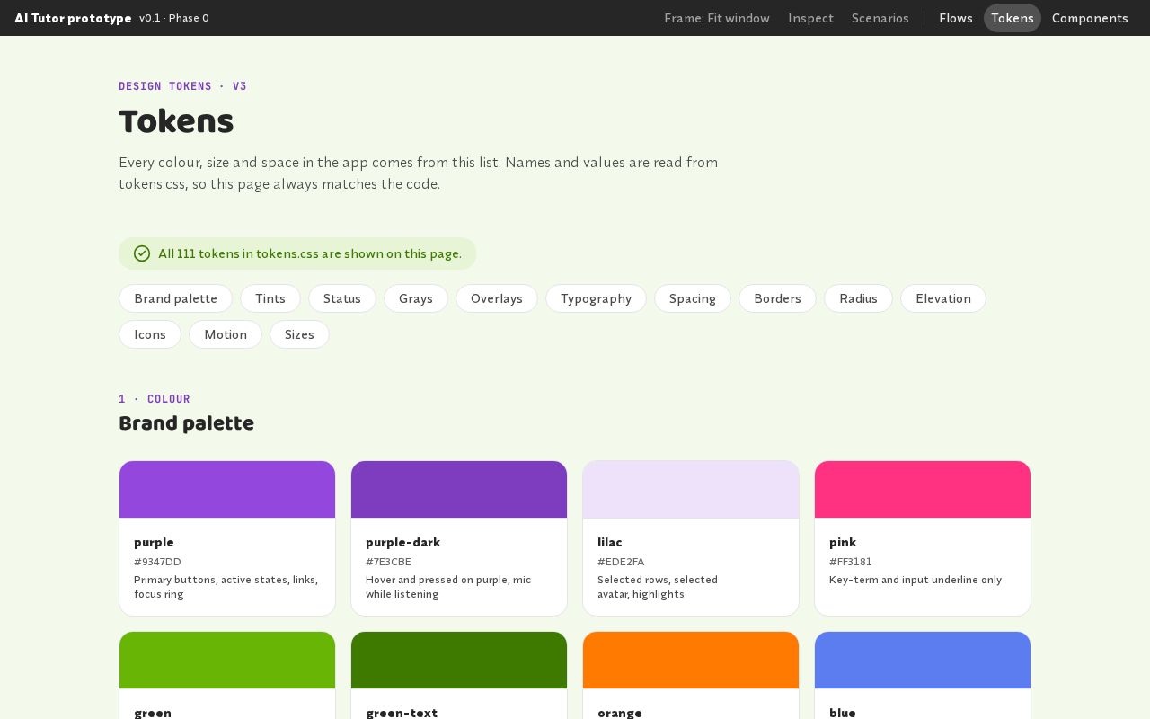Select the Elevation chip

943,298
